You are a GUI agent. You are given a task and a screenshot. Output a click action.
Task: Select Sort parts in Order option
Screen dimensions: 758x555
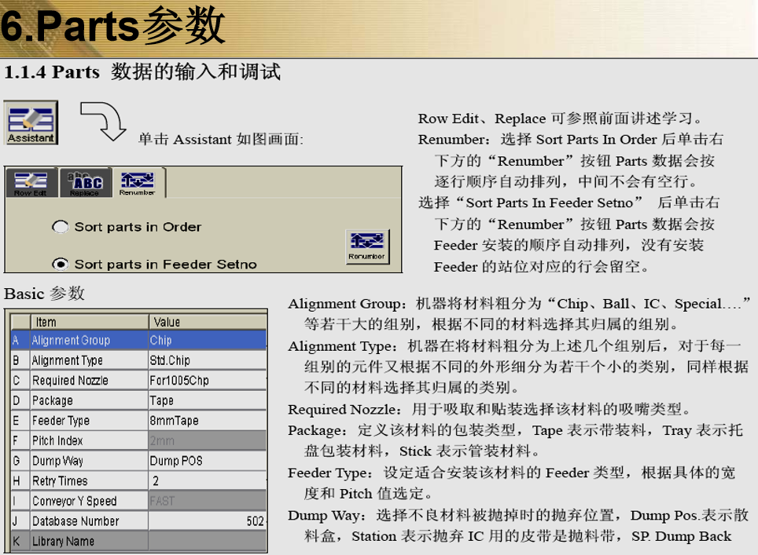pos(61,227)
